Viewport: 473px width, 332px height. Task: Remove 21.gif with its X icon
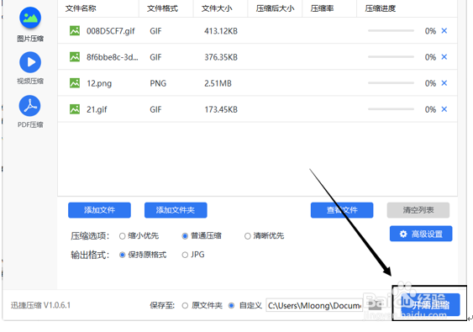(444, 109)
